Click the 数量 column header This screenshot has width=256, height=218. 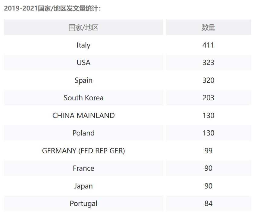(x=208, y=28)
